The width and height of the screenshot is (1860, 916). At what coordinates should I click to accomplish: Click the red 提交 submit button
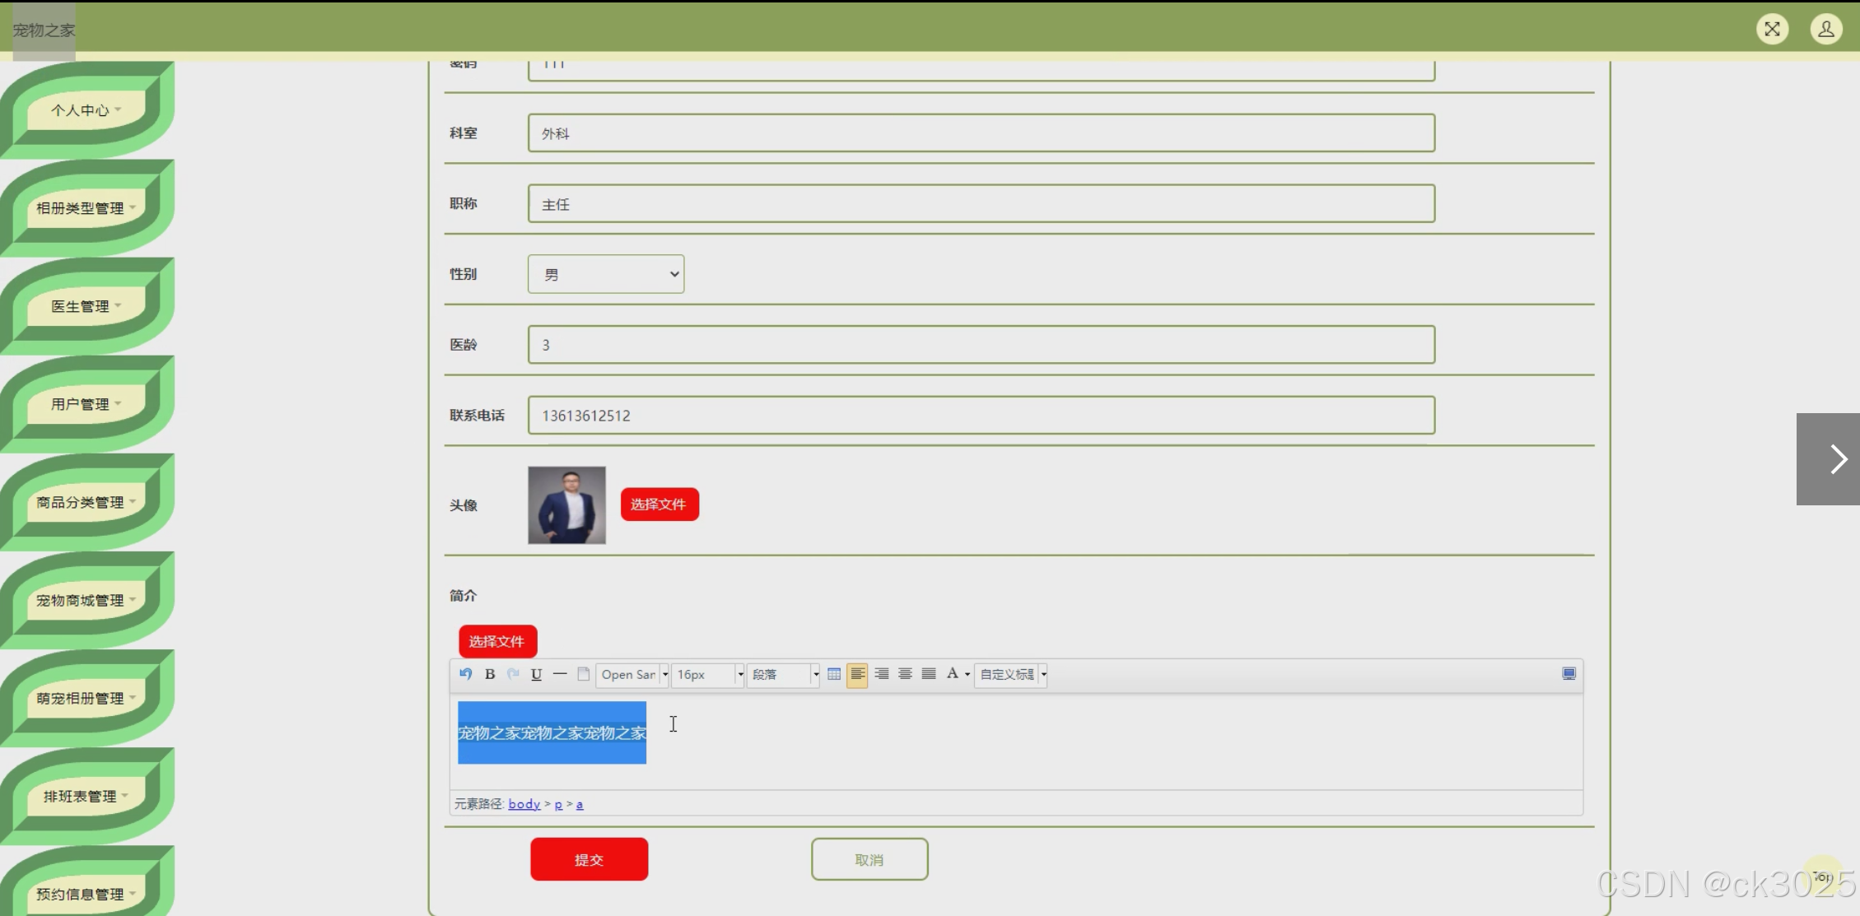pyautogui.click(x=589, y=859)
